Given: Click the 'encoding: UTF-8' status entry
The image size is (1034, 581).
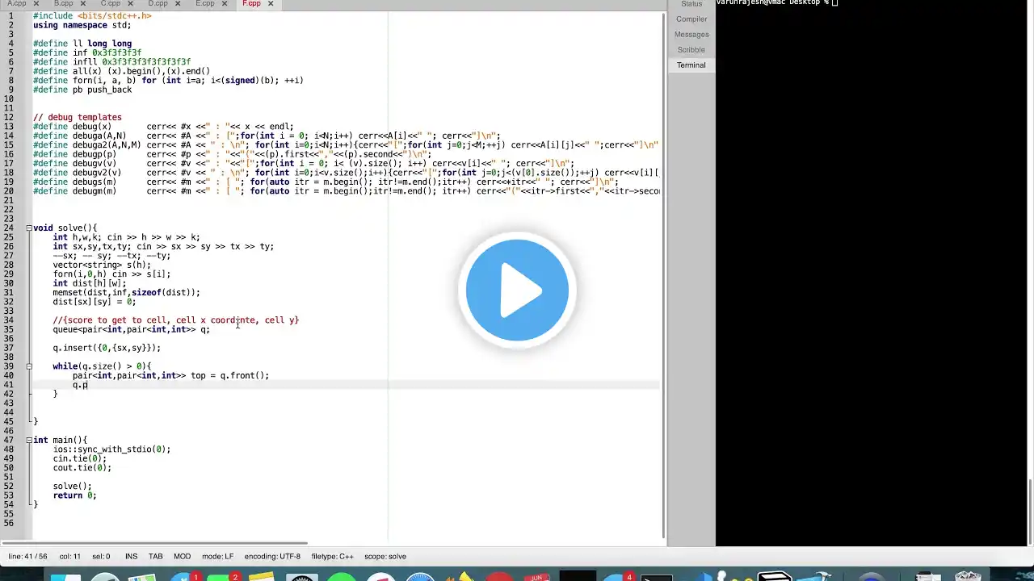Looking at the screenshot, I should [x=272, y=556].
